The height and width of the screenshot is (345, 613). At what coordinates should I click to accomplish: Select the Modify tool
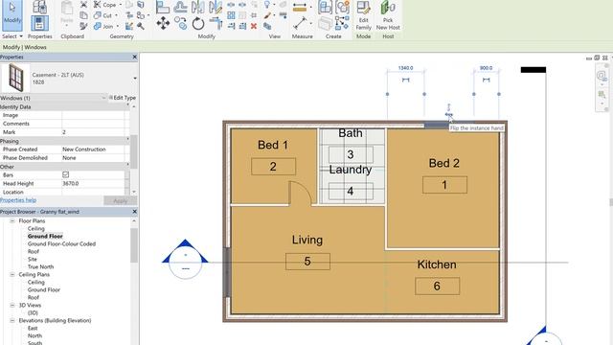tap(12, 15)
